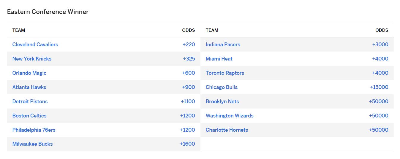
Task: Click the Milwaukee Bucks team link
Action: pos(32,144)
